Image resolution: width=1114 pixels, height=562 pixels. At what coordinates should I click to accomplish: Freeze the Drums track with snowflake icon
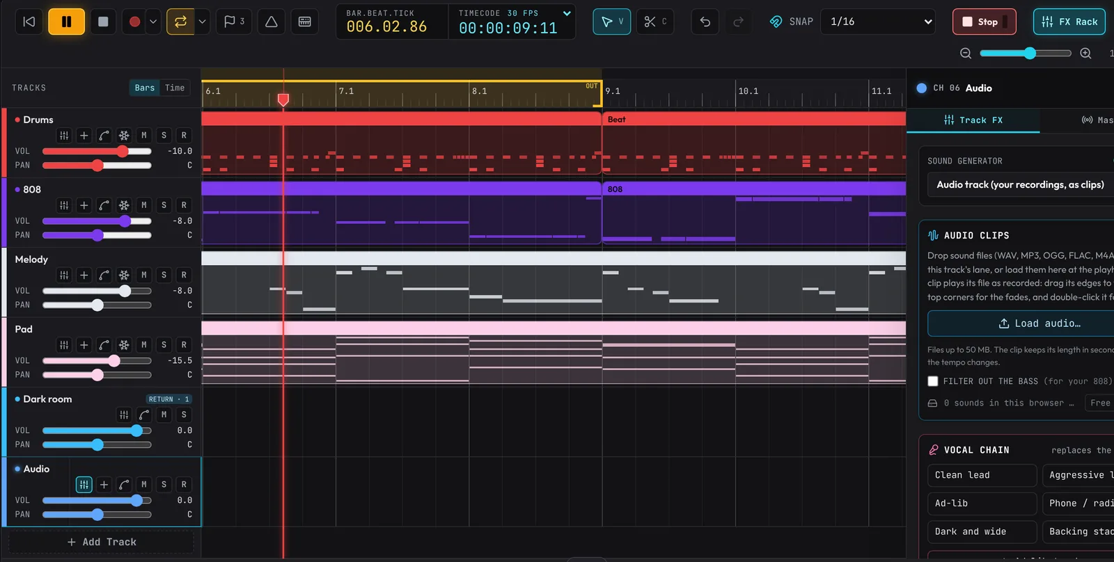(x=124, y=136)
